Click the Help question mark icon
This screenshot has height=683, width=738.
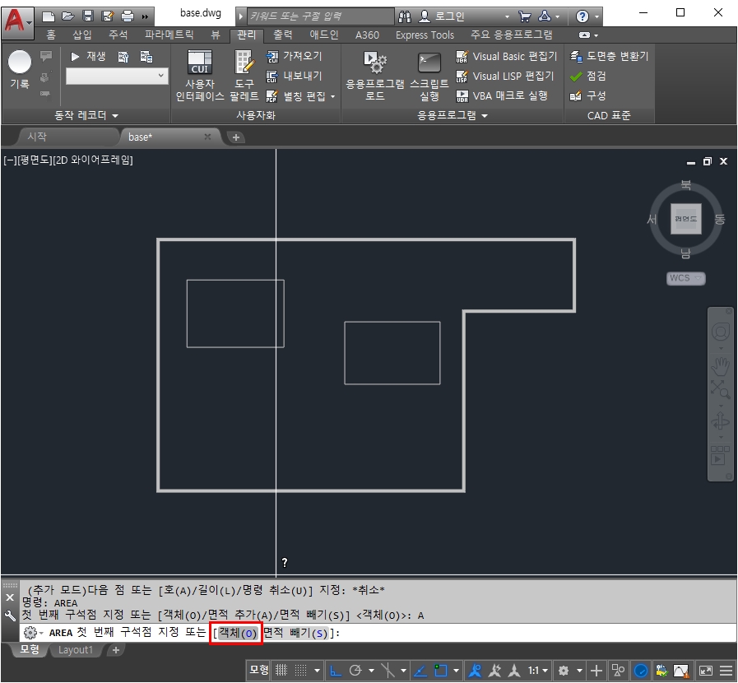pyautogui.click(x=583, y=16)
